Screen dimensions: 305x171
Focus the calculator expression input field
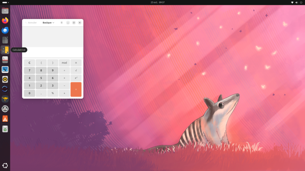[53, 52]
